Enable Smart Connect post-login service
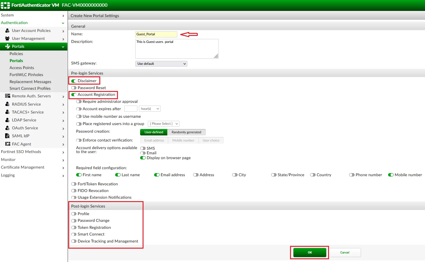 coord(74,234)
